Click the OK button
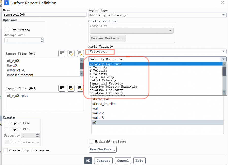228x165 pixels. tap(88, 161)
